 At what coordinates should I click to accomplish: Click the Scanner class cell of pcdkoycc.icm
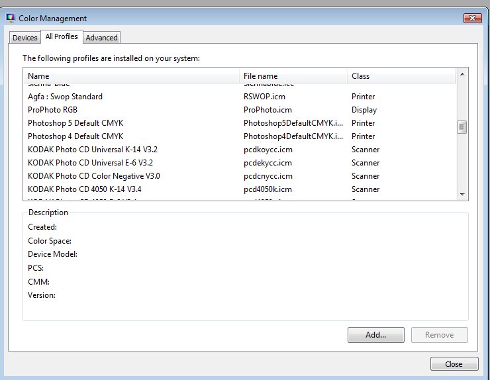[366, 150]
